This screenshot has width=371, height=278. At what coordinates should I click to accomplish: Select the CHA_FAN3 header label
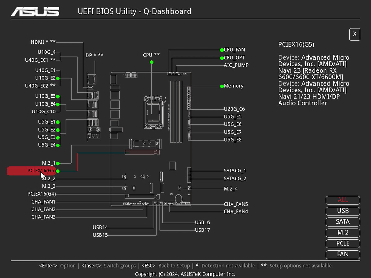[x=43, y=217]
